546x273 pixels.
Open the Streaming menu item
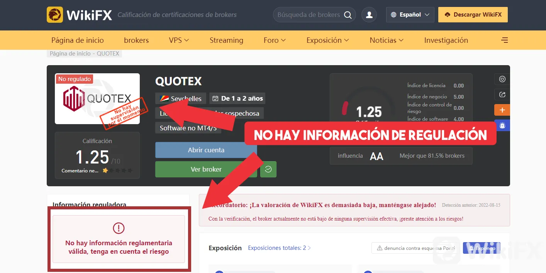[226, 40]
